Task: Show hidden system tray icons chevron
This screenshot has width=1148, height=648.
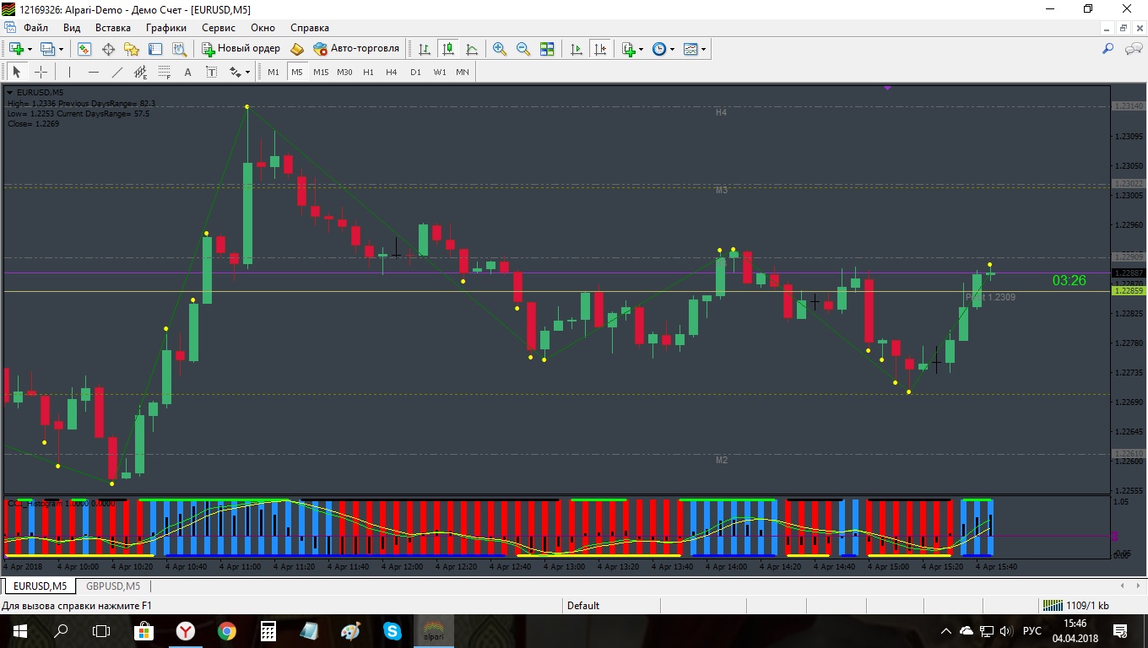Action: (945, 630)
